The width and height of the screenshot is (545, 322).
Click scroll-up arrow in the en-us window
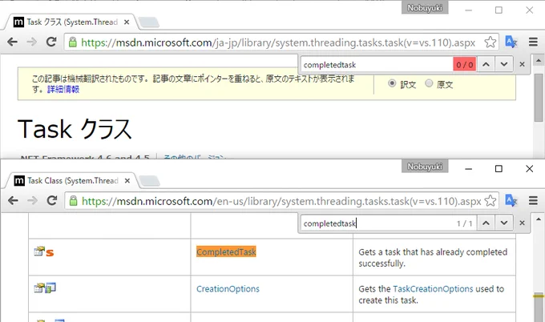(539, 219)
